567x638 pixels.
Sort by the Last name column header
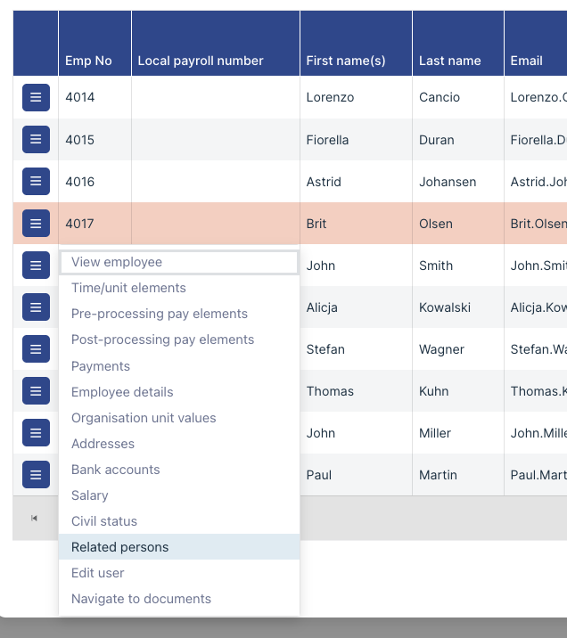pyautogui.click(x=449, y=61)
